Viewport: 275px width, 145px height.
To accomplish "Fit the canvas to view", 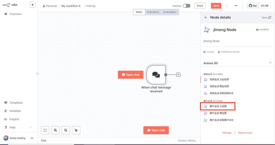I will 45,130.
